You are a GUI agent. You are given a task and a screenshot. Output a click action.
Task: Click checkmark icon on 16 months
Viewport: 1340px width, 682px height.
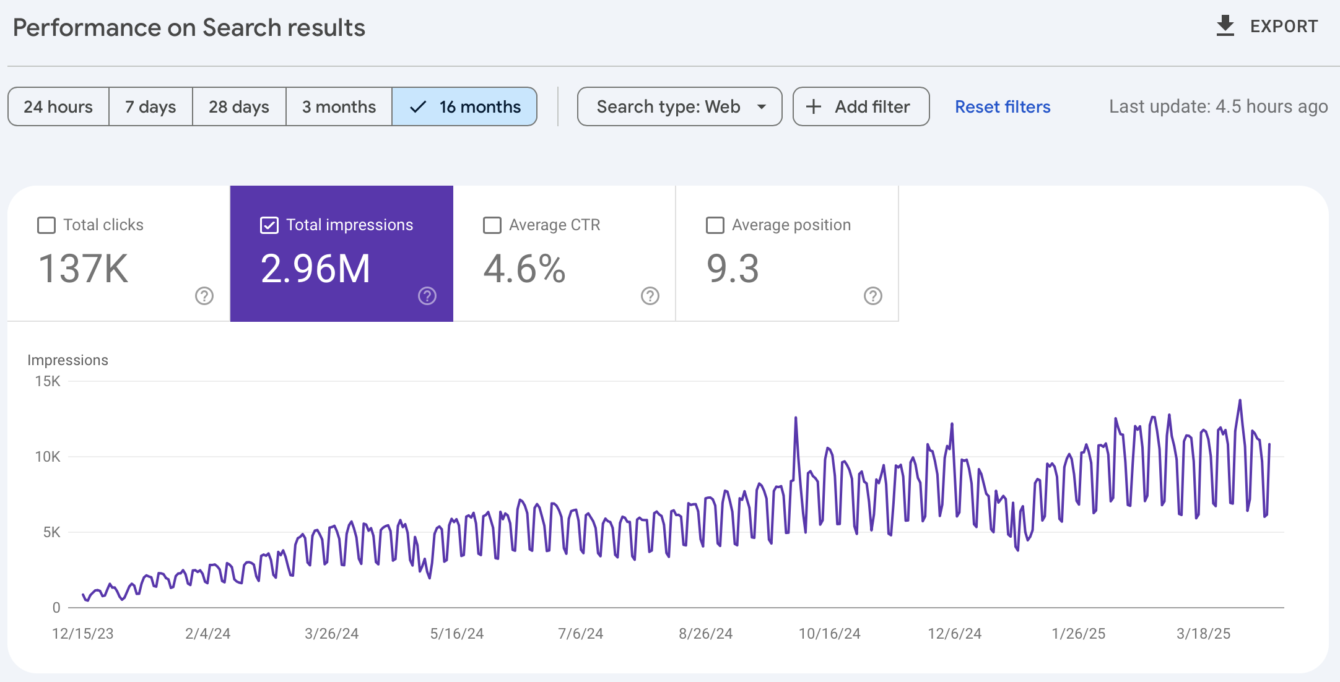(418, 106)
